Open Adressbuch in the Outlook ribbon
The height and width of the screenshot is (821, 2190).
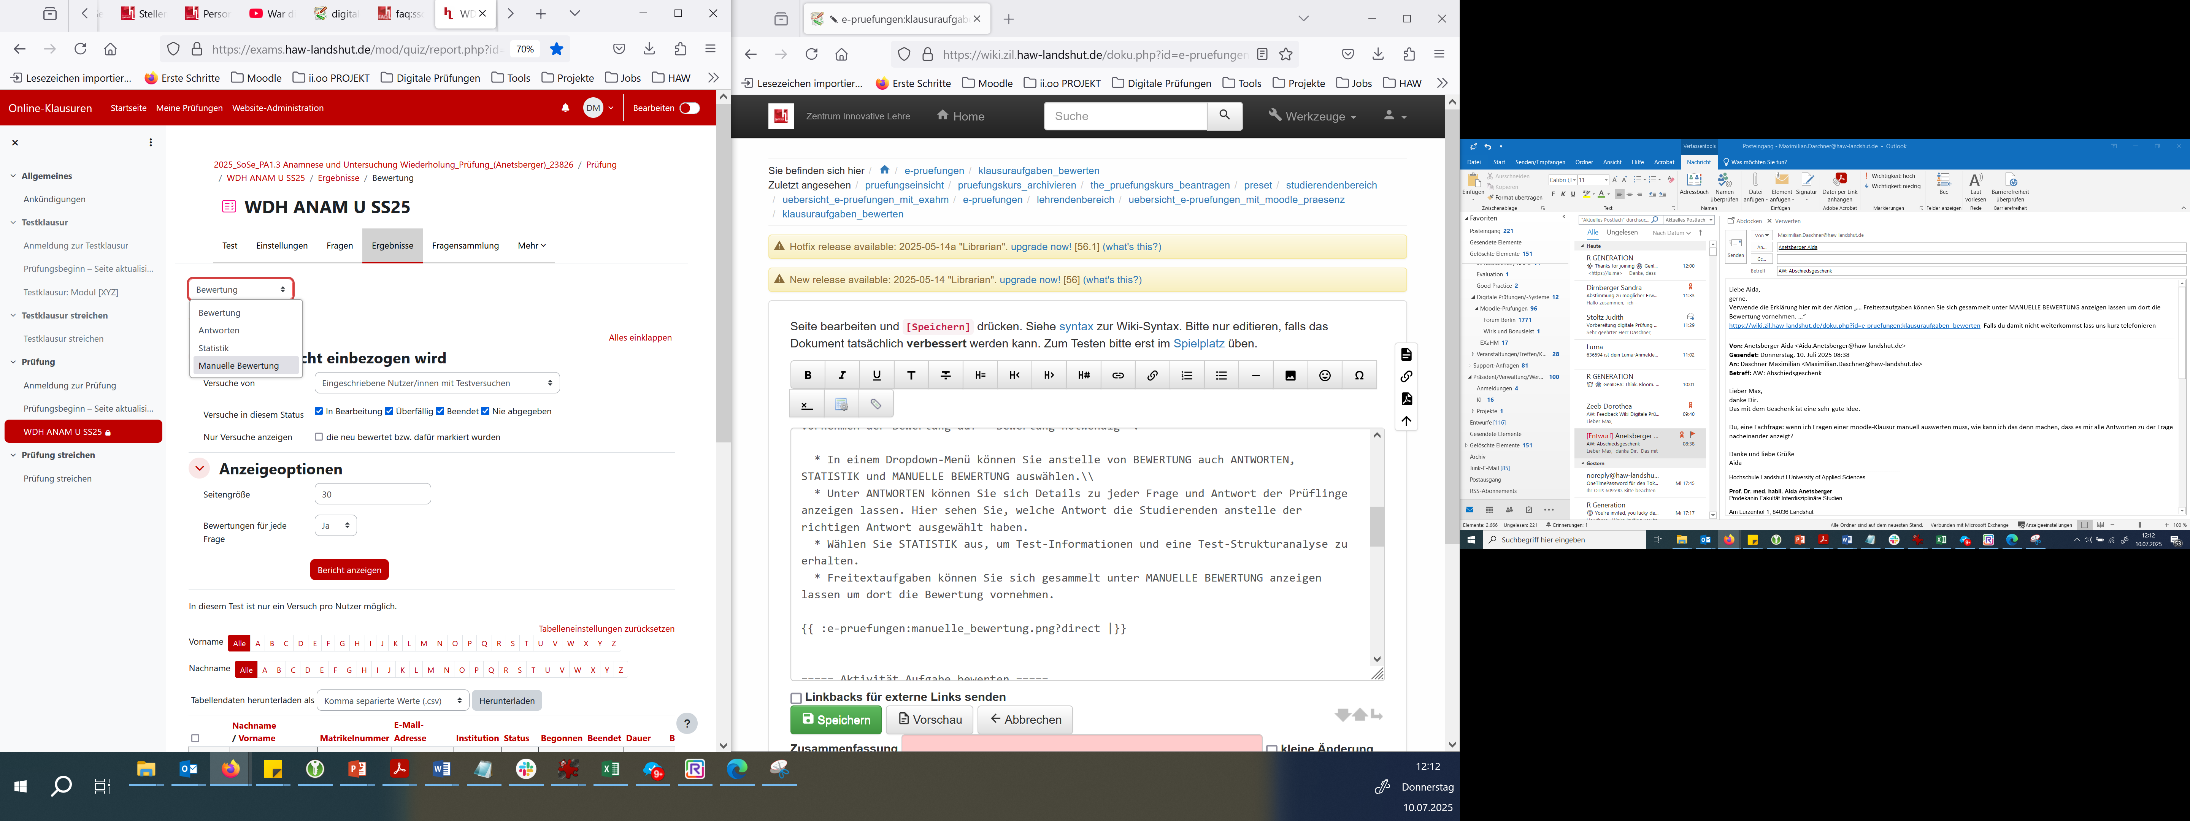(1693, 184)
